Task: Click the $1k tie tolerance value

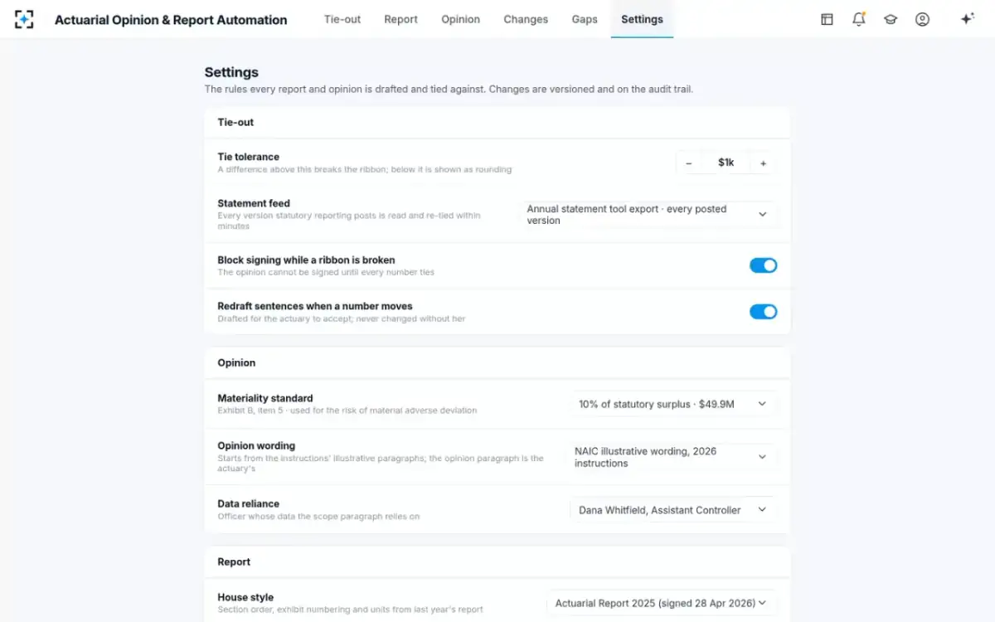Action: 726,163
